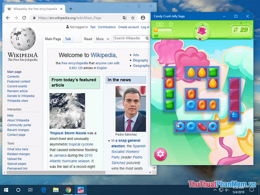Open the Chrome profile avatar icon
This screenshot has width=260, height=195.
[x=143, y=18]
